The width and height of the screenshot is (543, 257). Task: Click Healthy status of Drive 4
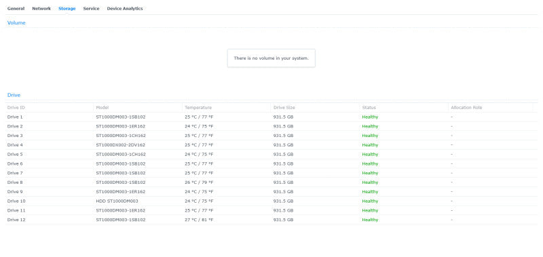click(x=370, y=145)
